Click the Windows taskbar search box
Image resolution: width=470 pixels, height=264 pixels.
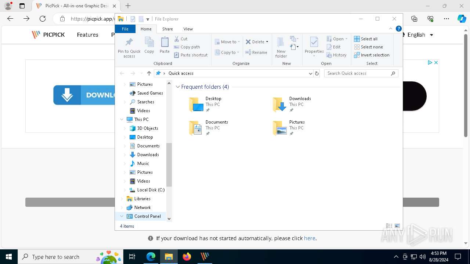pyautogui.click(x=70, y=257)
